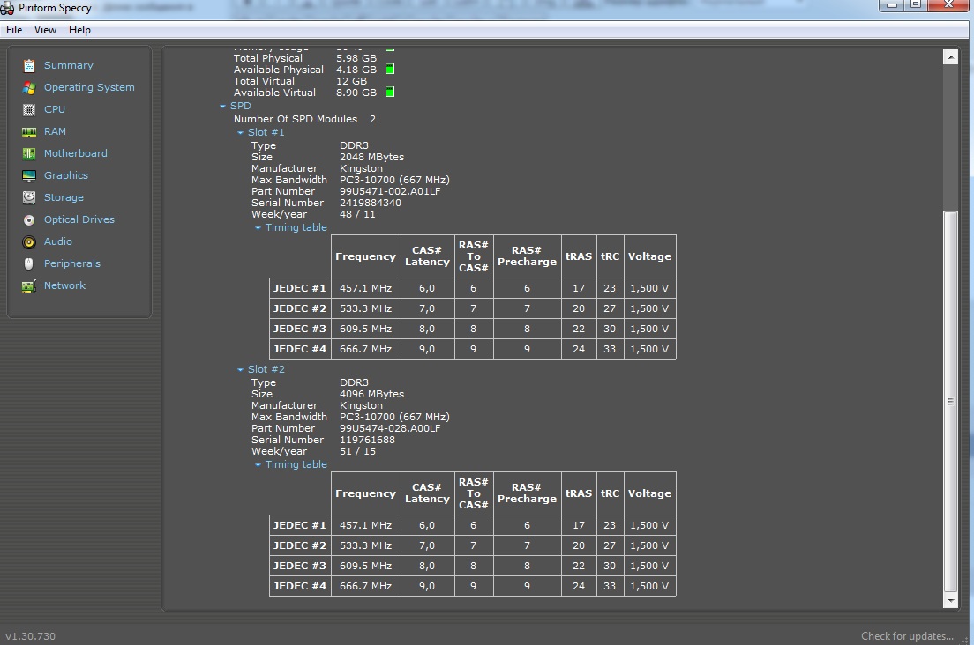Image resolution: width=974 pixels, height=645 pixels.
Task: Click the RAM module icon
Action: tap(28, 131)
